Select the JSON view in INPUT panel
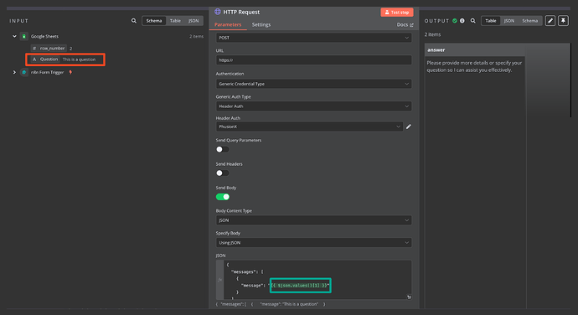The image size is (578, 315). [194, 21]
